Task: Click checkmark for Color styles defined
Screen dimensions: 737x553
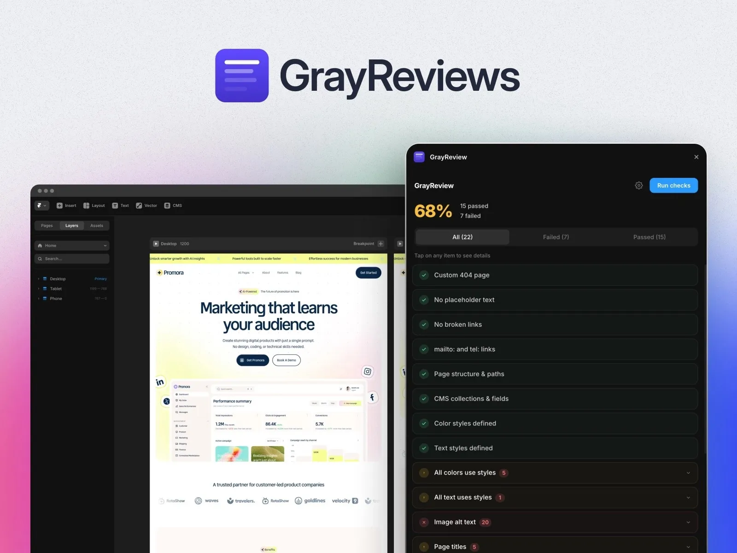Action: (x=424, y=424)
